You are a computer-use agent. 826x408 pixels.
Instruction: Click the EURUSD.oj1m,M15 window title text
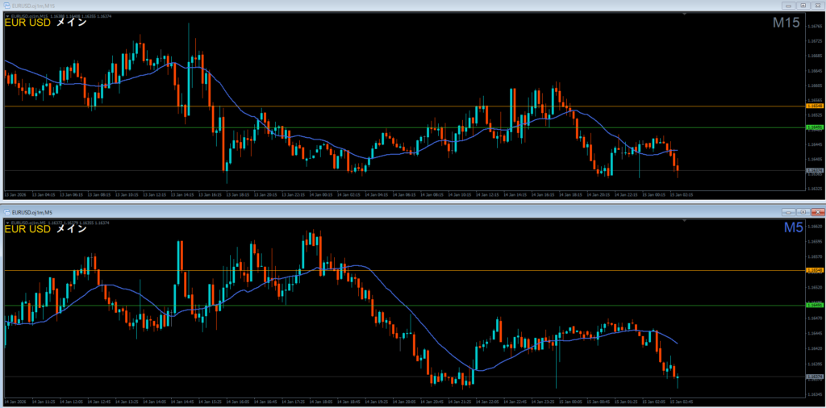pyautogui.click(x=31, y=6)
